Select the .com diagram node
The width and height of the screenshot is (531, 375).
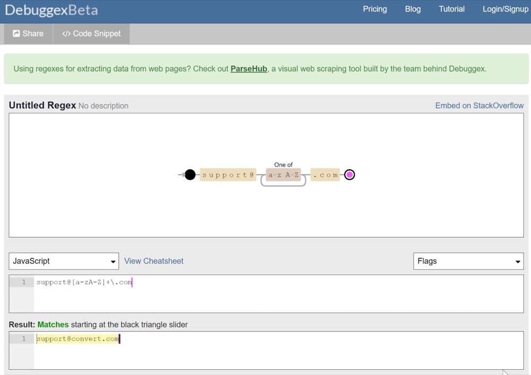pyautogui.click(x=325, y=175)
